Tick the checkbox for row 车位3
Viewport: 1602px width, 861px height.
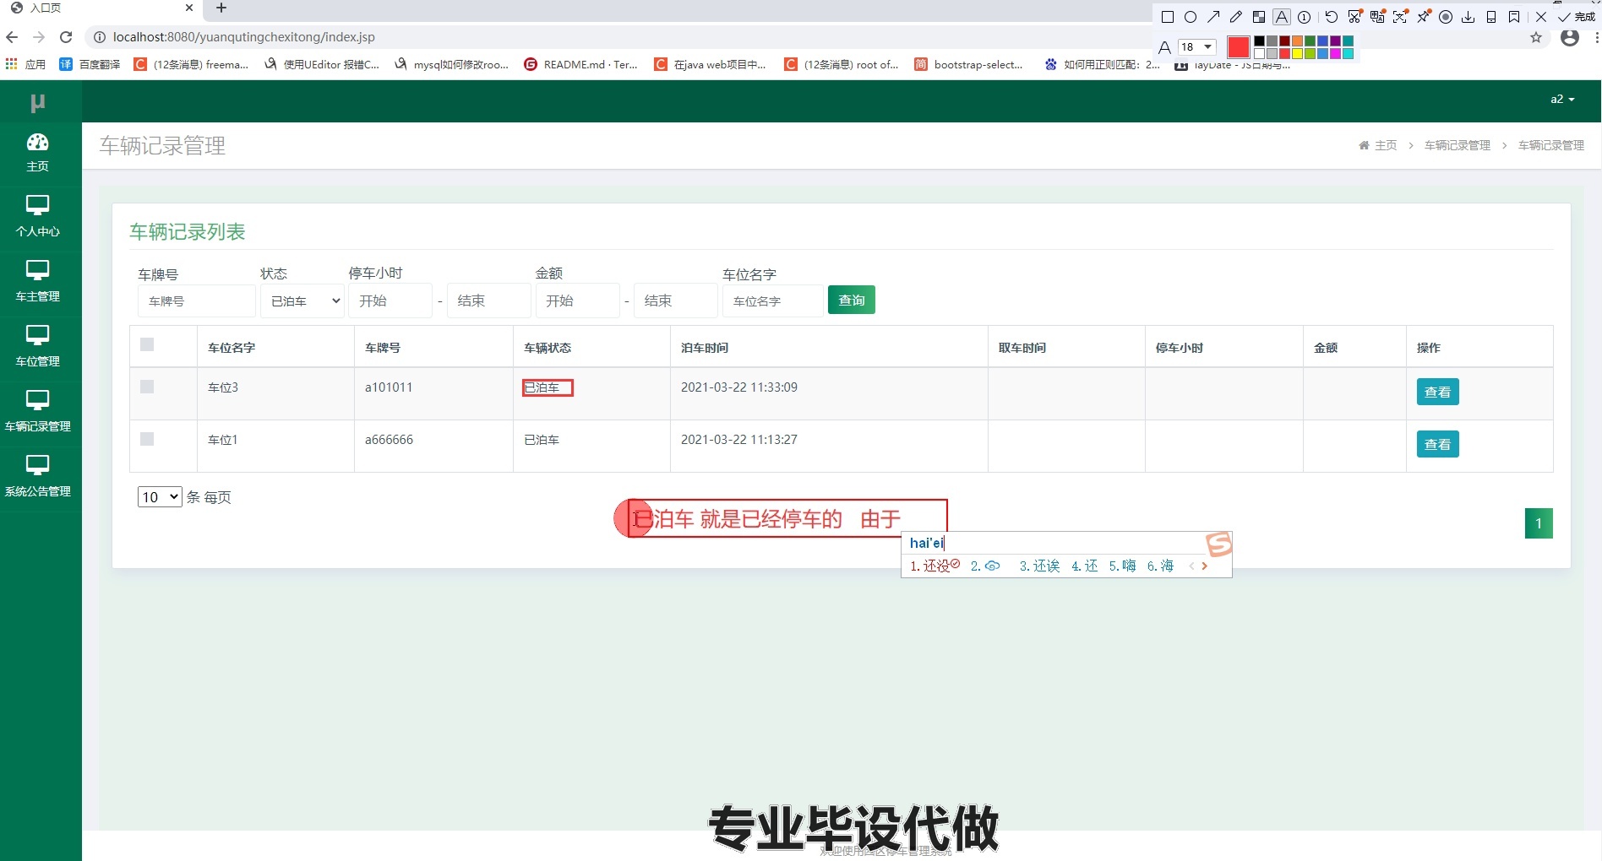(147, 387)
